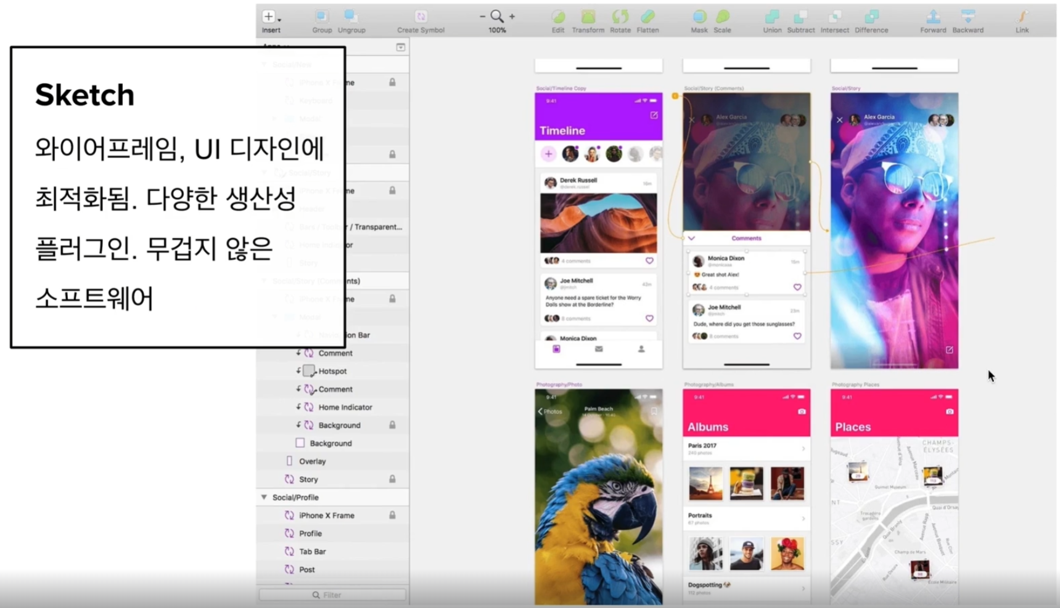Image resolution: width=1060 pixels, height=608 pixels.
Task: Open the Eiffel Tower thumbnail in Paris 2017
Action: pos(705,484)
